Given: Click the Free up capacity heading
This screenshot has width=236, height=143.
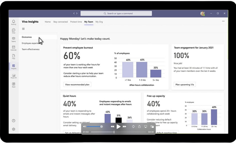Looking at the screenshot, I should tap(156, 96).
